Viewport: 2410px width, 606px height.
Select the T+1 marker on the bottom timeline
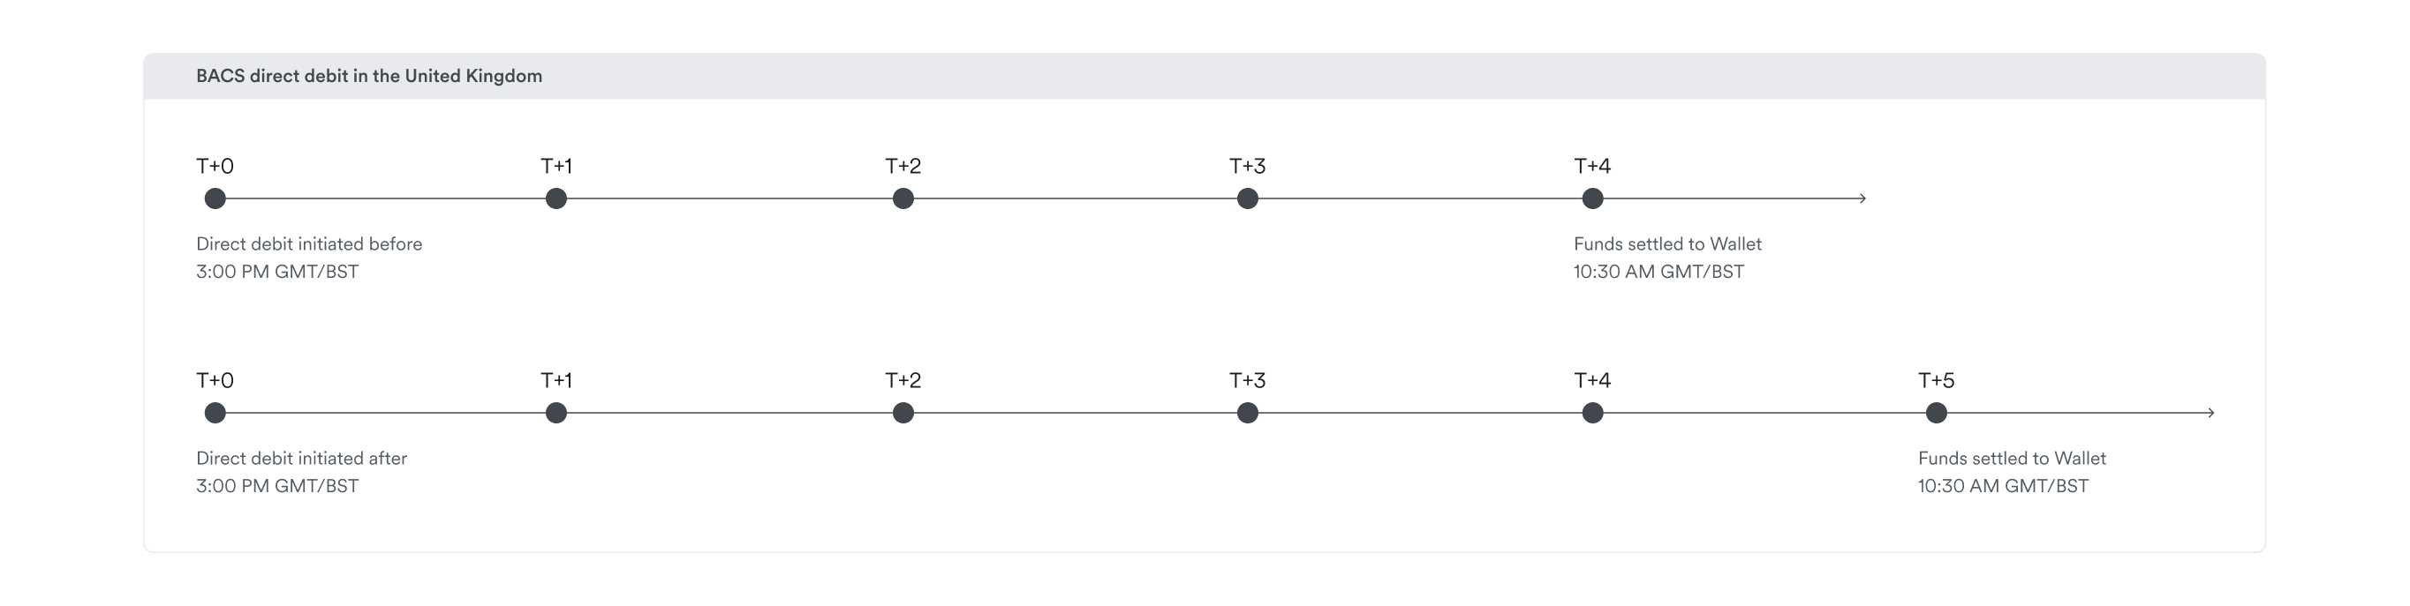tap(556, 413)
